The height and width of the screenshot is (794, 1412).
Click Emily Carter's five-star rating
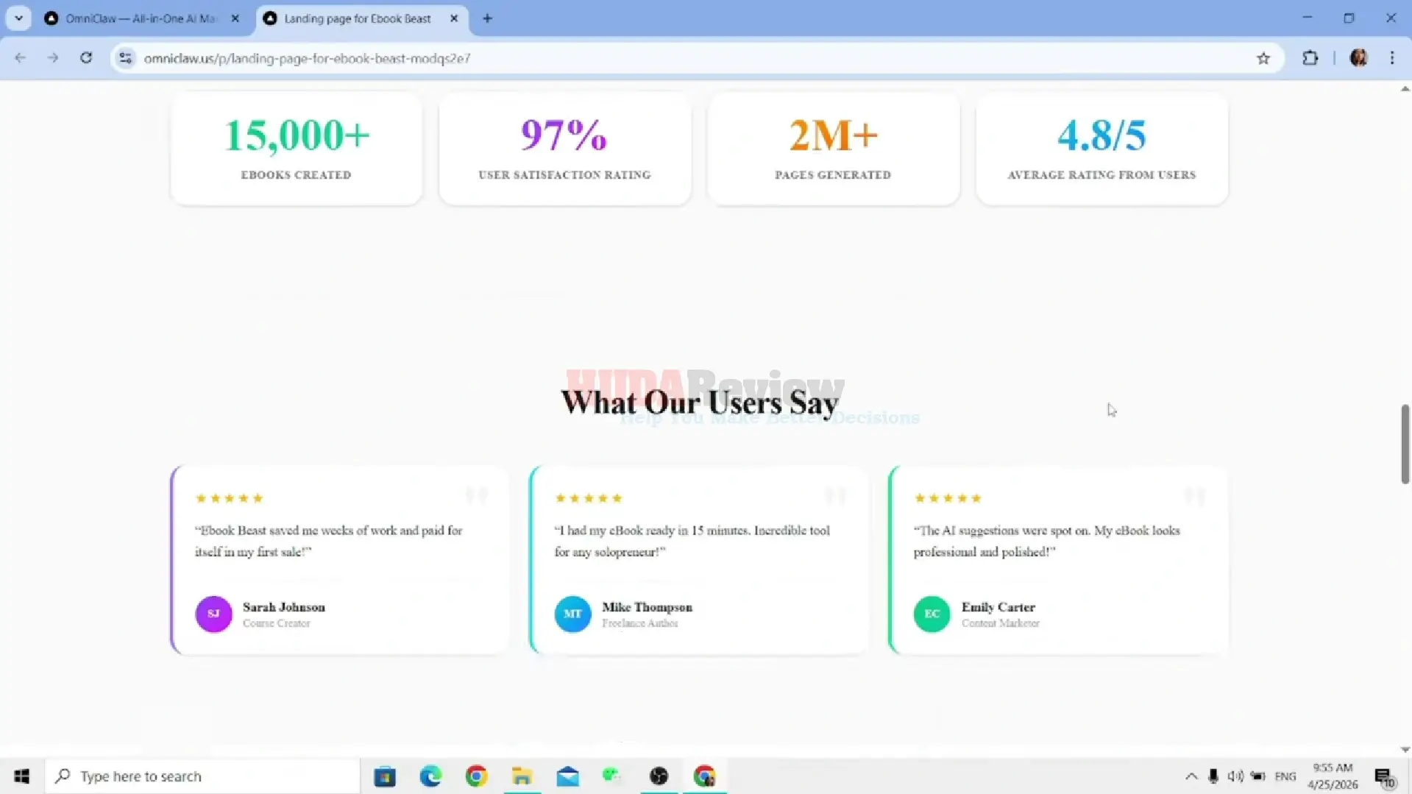(x=948, y=498)
